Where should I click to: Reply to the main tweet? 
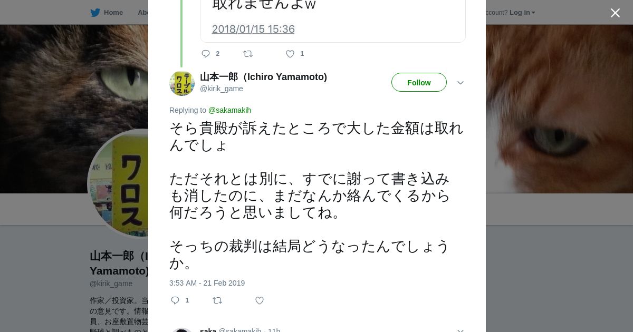(176, 300)
